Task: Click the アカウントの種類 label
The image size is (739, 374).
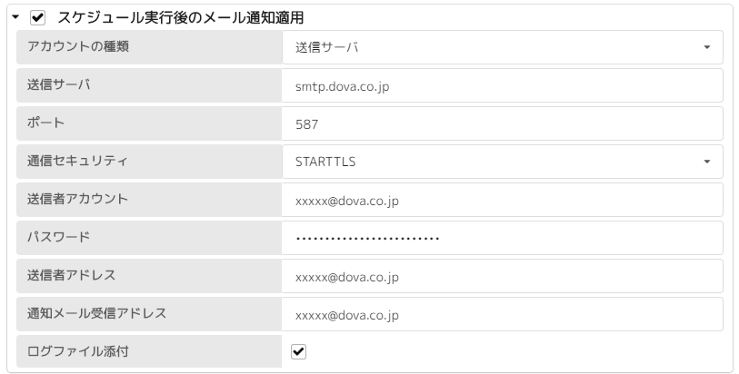Action: click(x=78, y=47)
